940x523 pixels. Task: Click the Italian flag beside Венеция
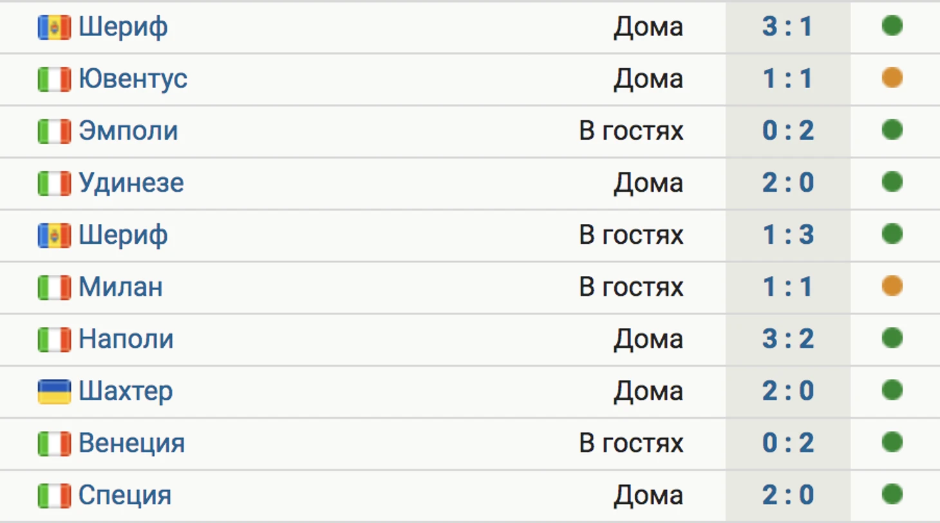pos(54,444)
